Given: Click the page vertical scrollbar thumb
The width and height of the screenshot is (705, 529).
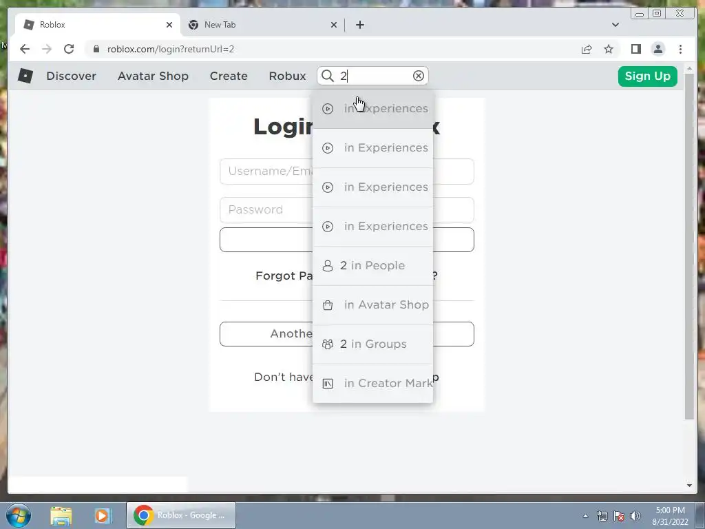Looking at the screenshot, I should (x=689, y=247).
